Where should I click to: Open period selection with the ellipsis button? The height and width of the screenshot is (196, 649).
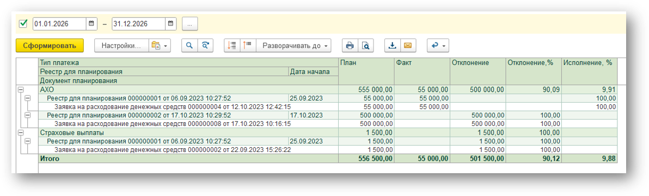(x=189, y=24)
